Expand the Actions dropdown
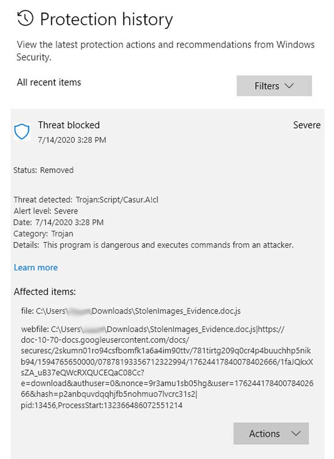The height and width of the screenshot is (459, 334). pyautogui.click(x=271, y=433)
